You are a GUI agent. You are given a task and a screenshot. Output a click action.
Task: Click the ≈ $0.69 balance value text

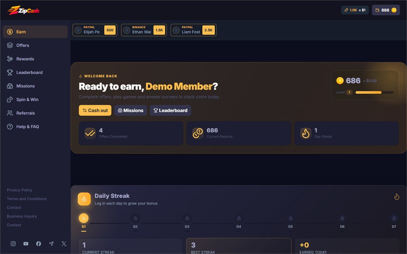[x=370, y=81]
